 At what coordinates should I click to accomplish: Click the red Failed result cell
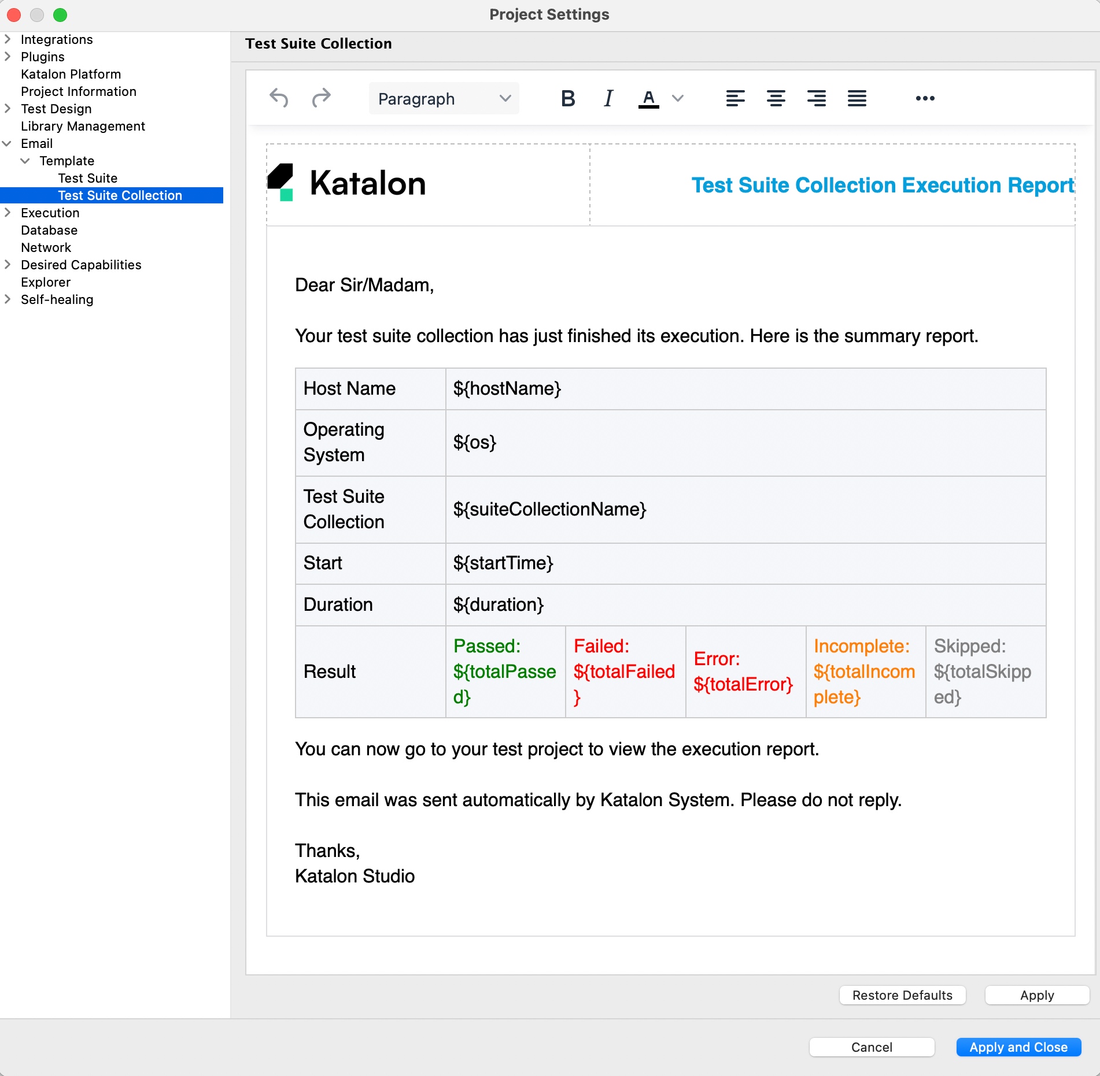coord(625,671)
